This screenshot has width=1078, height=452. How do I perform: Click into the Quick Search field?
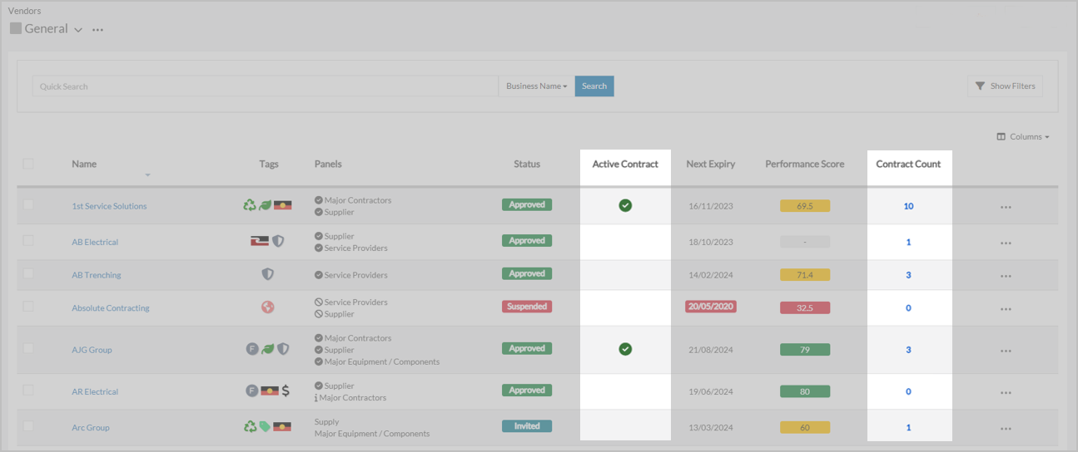click(265, 86)
